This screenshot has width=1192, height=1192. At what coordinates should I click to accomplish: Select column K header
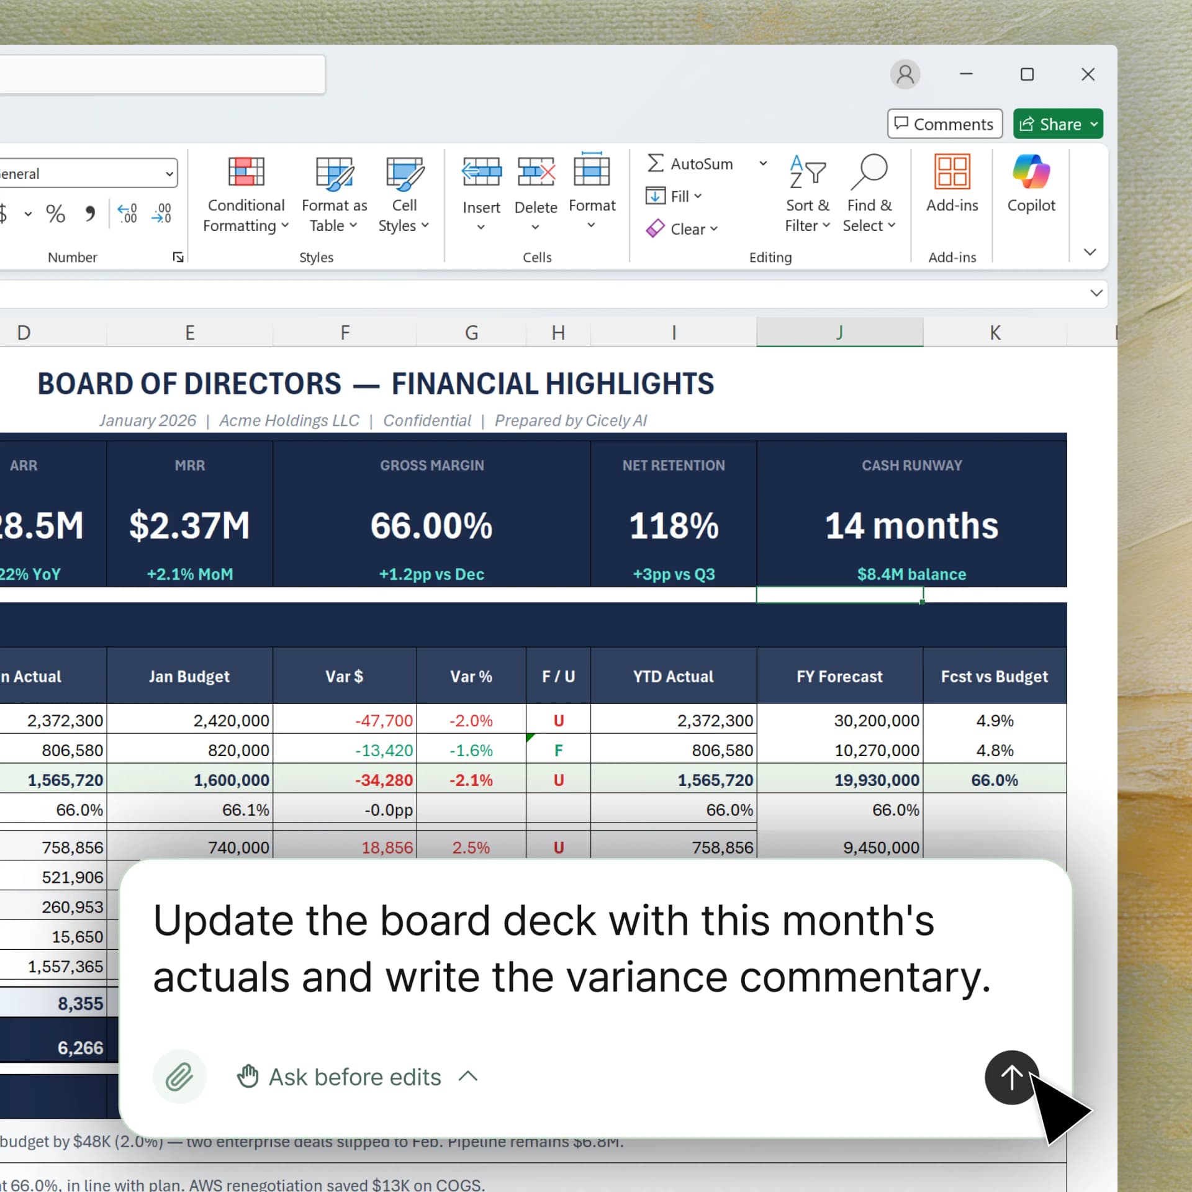(x=995, y=333)
